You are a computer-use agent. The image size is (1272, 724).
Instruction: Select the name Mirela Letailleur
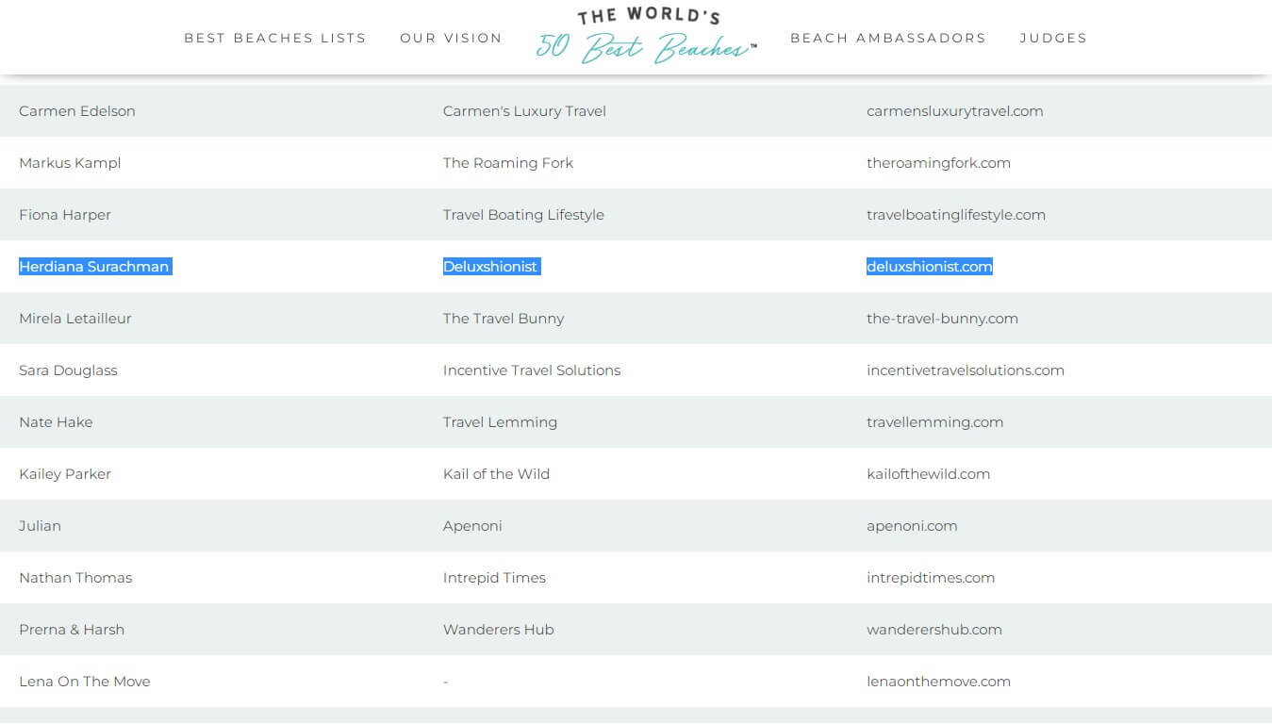pos(75,319)
